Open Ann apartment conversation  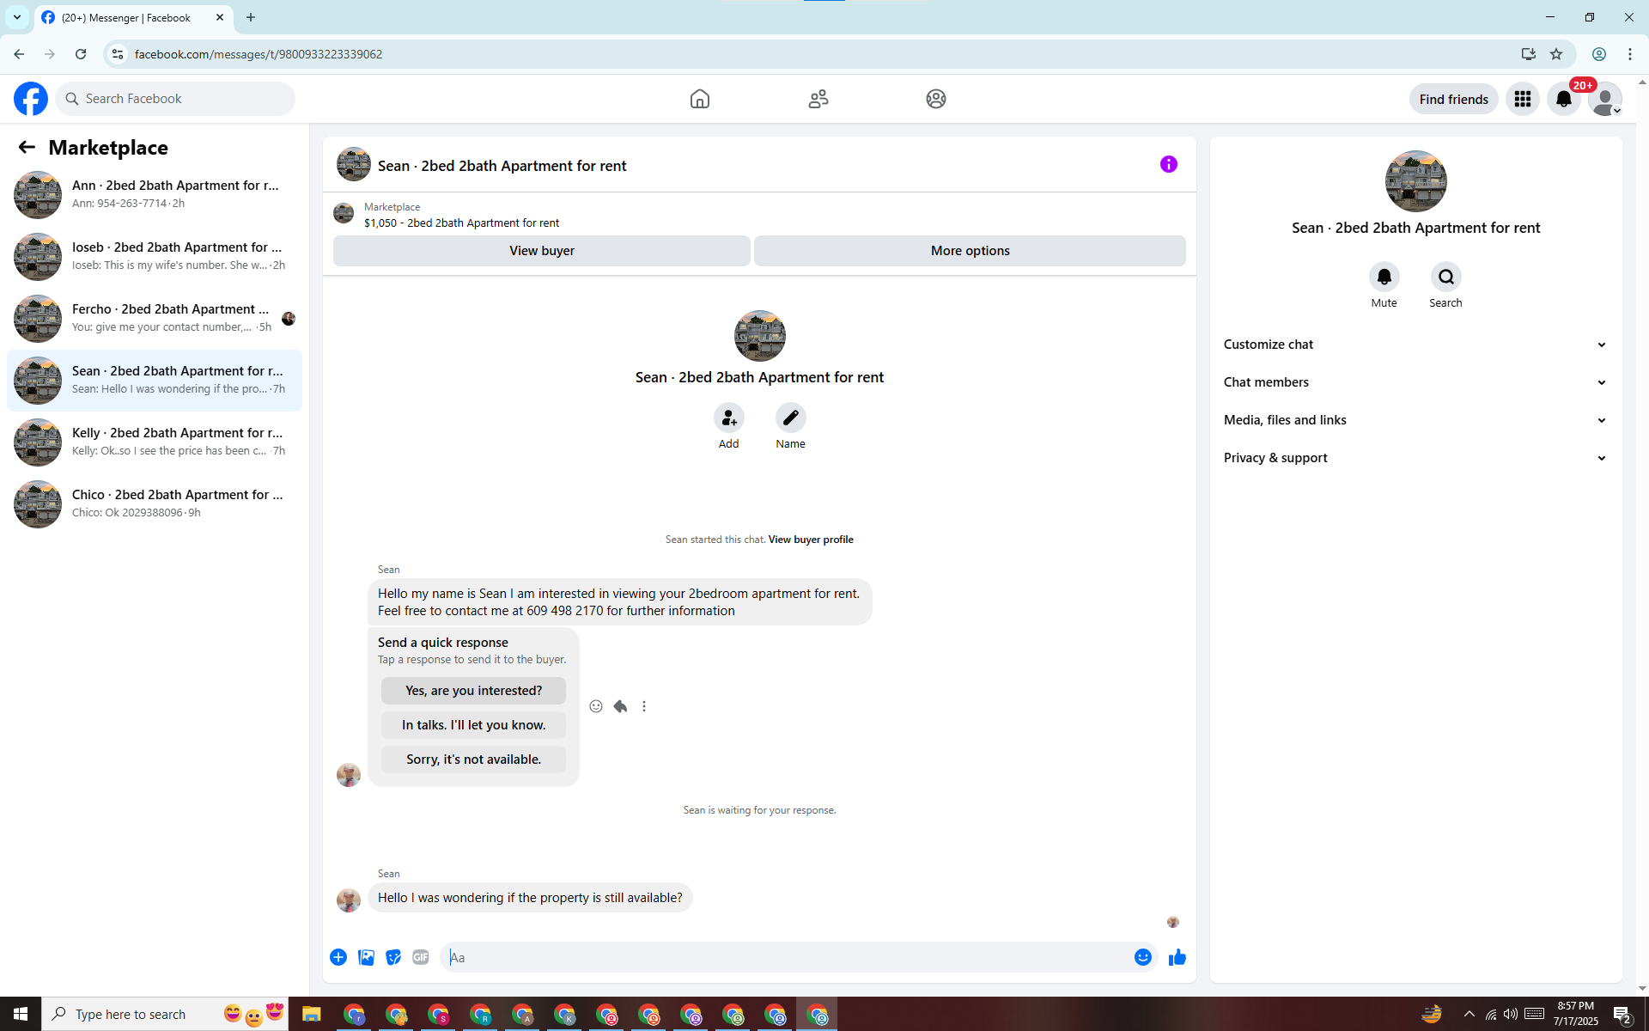pyautogui.click(x=155, y=195)
